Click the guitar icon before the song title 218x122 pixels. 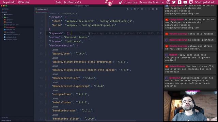pos(121,2)
